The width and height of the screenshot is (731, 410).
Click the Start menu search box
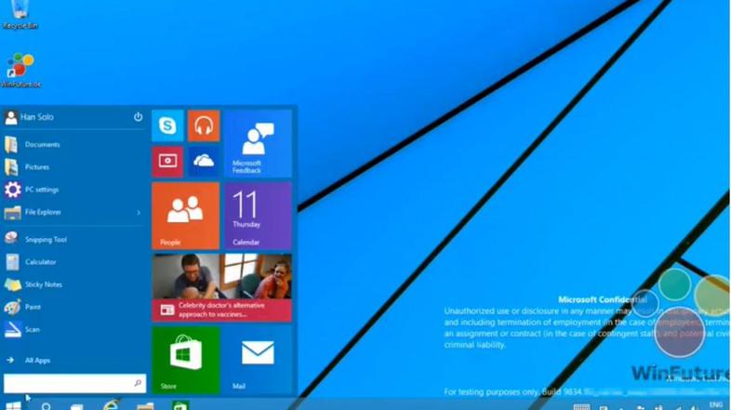[74, 383]
